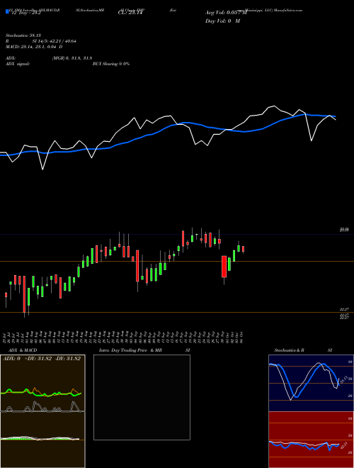Open the red RSI oscillator panel
The image size is (354, 468).
[x=311, y=440]
